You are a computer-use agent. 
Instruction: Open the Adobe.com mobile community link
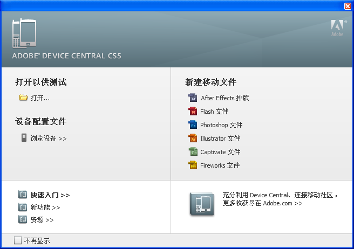point(280,199)
